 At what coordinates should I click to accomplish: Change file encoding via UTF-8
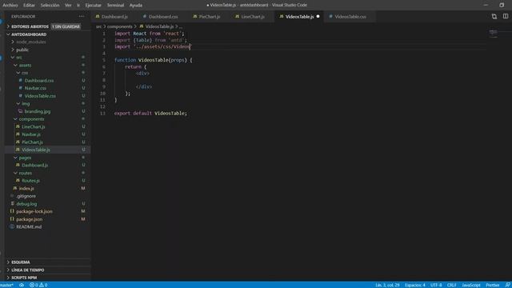[436, 285]
